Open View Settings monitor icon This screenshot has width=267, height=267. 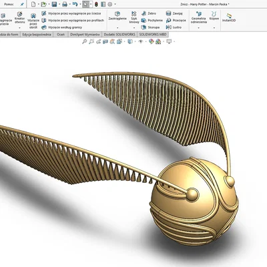tap(169, 41)
